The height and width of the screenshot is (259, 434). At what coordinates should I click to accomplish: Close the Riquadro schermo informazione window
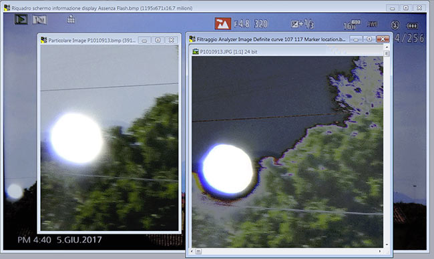[x=419, y=8]
